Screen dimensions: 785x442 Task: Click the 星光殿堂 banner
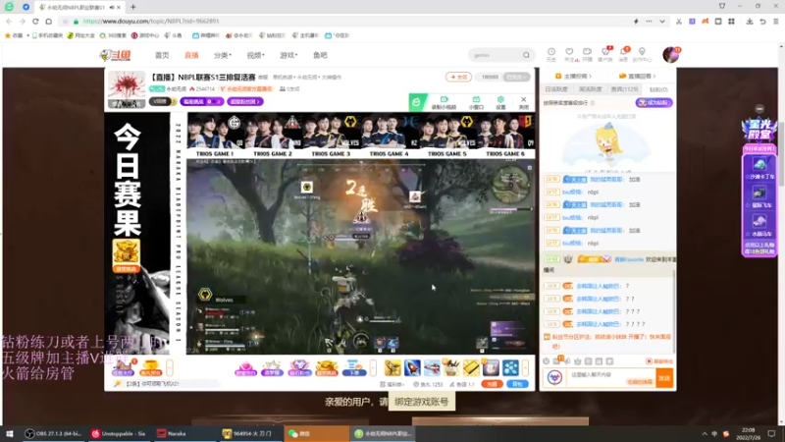[x=759, y=130]
